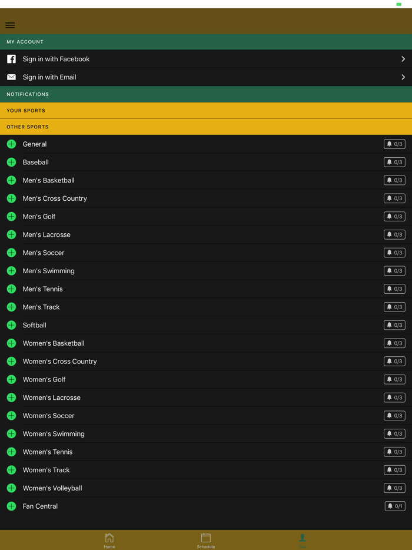Image resolution: width=412 pixels, height=550 pixels.
Task: Tap the Women's Track bell 0/3
Action: point(394,470)
